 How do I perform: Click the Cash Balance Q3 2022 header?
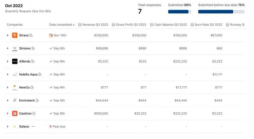coord(169,25)
